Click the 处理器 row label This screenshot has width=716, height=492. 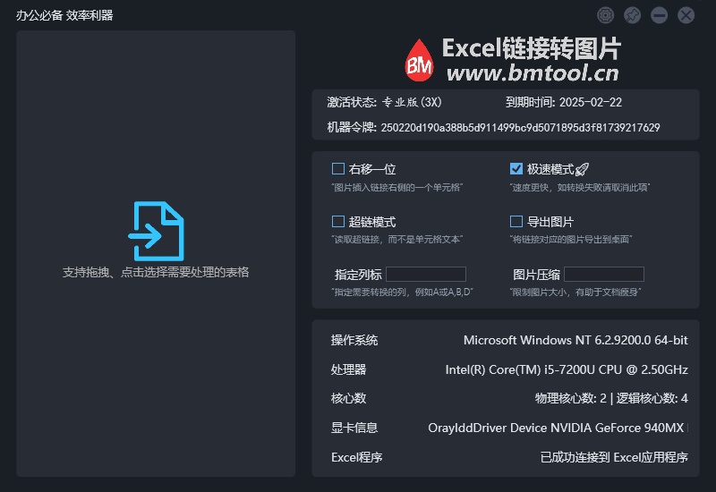point(348,369)
